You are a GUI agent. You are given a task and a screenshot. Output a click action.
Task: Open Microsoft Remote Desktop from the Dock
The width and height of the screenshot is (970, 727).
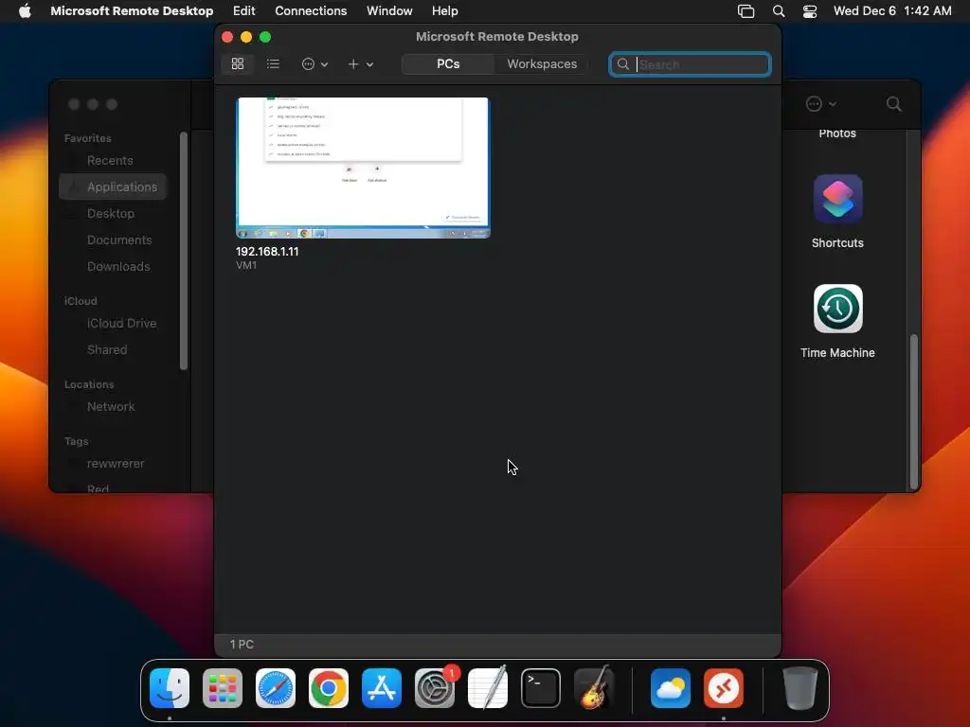[x=723, y=688]
